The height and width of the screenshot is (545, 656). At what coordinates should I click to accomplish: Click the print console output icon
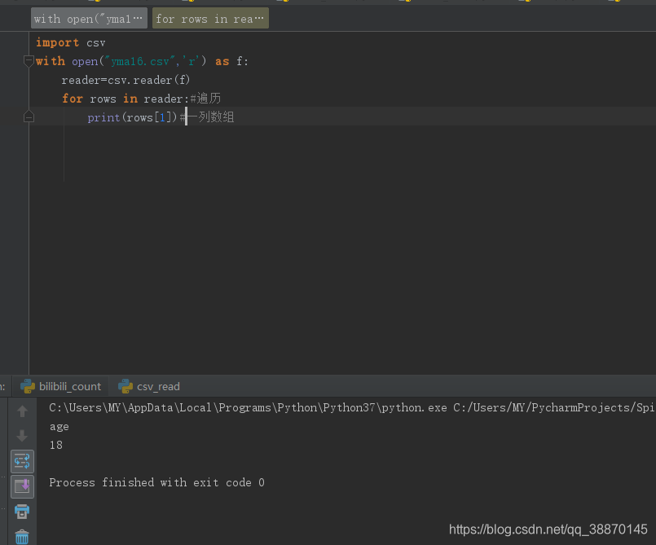tap(22, 512)
